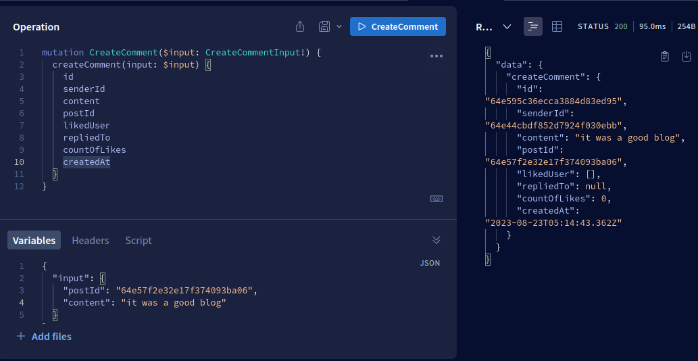Click the content field on operation line 5

tap(81, 101)
